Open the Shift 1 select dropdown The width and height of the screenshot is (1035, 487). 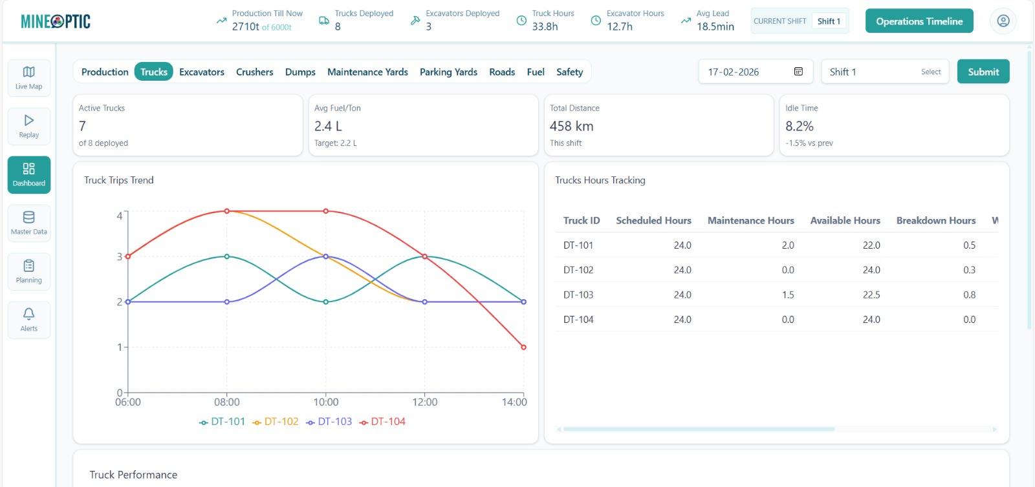click(x=884, y=72)
